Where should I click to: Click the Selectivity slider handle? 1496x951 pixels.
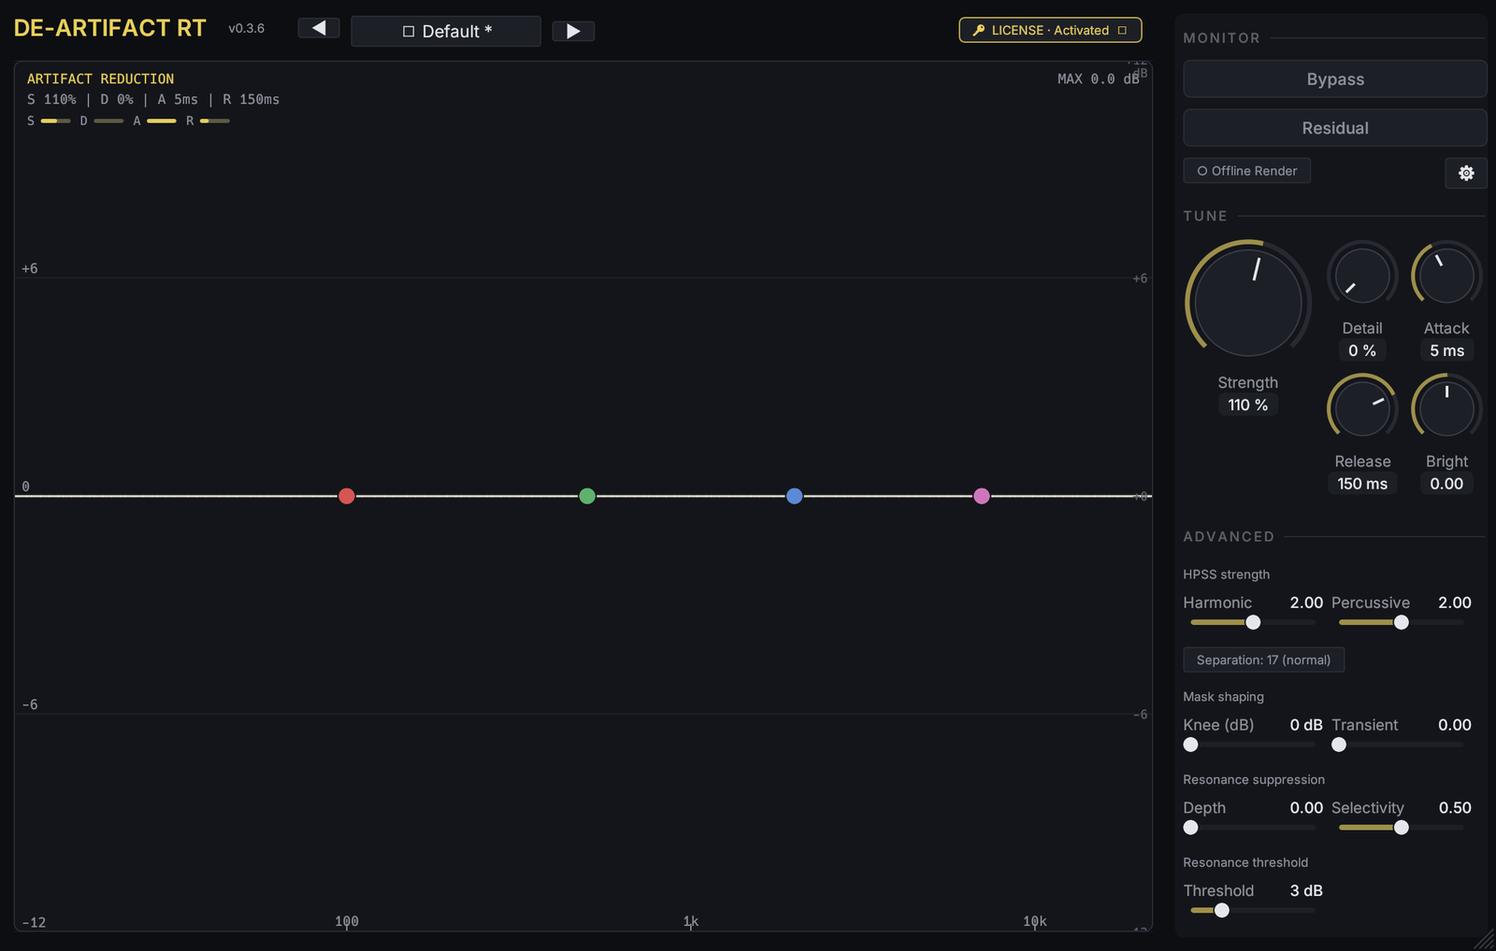(1402, 828)
